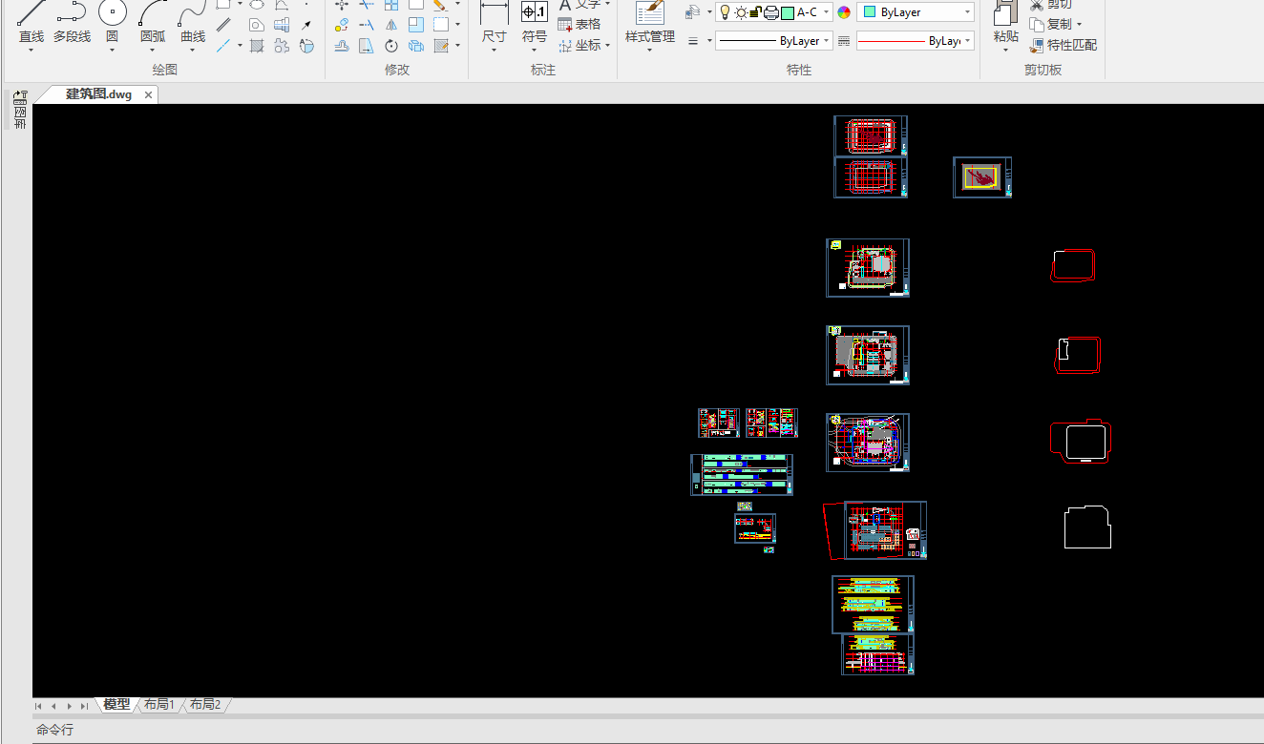1264x744 pixels.
Task: Switch to the 布局2 layout tab
Action: pos(205,705)
